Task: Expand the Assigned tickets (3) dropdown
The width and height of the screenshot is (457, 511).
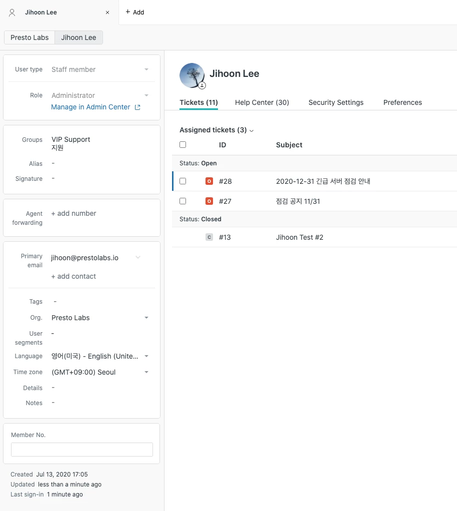Action: click(216, 130)
